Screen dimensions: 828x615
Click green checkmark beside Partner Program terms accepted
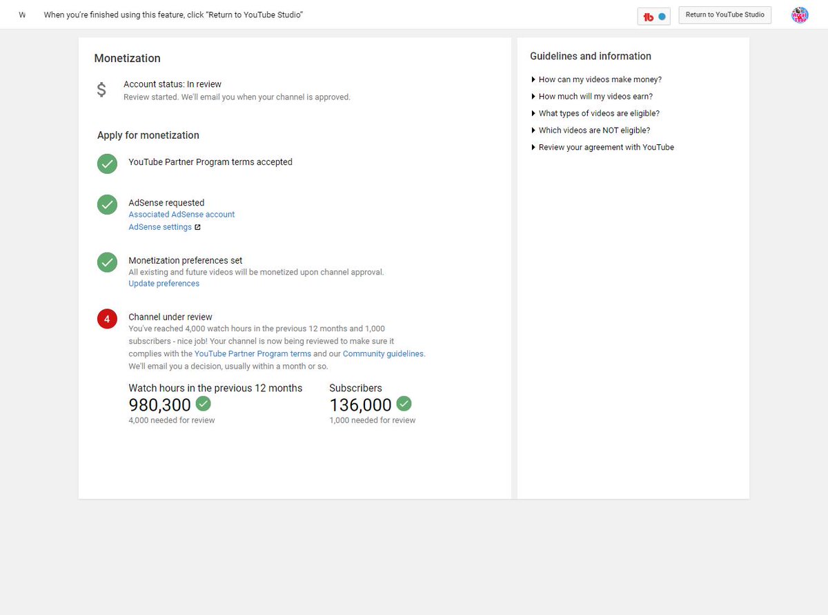coord(107,164)
